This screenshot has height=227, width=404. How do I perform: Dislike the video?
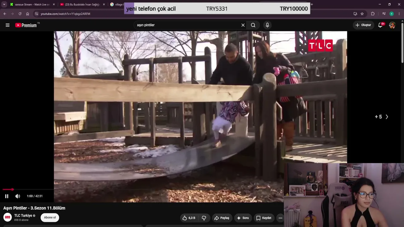[204, 218]
